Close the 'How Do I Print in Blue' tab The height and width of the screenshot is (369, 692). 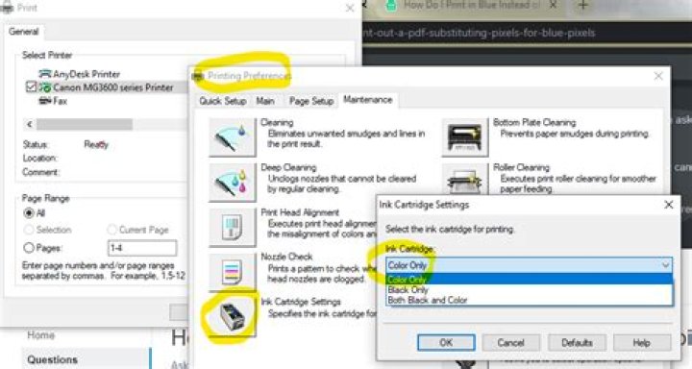coord(553,6)
